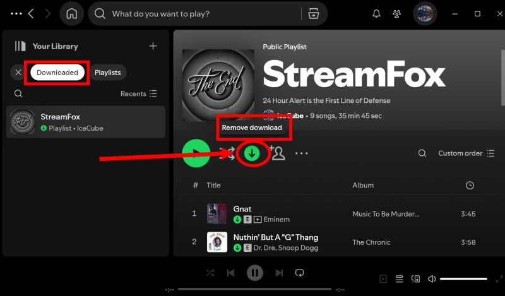Open the IceCube creator profile link
Image resolution: width=505 pixels, height=296 pixels.
pos(290,115)
